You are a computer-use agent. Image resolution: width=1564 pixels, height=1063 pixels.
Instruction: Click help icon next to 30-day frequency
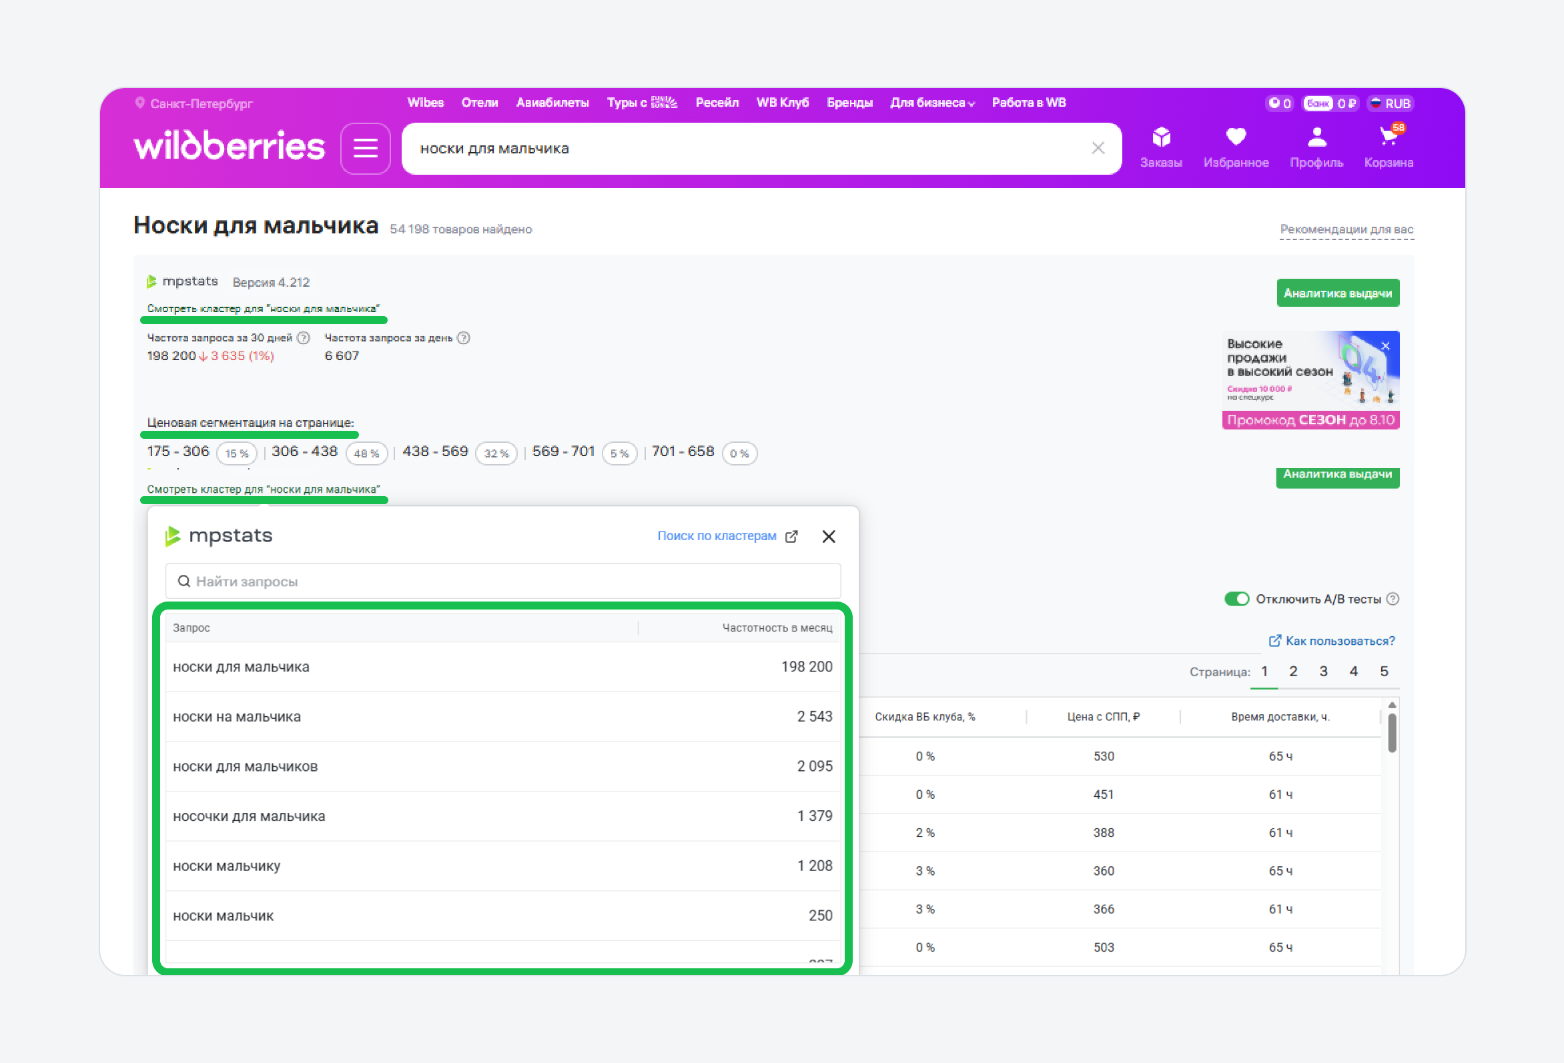pos(304,337)
